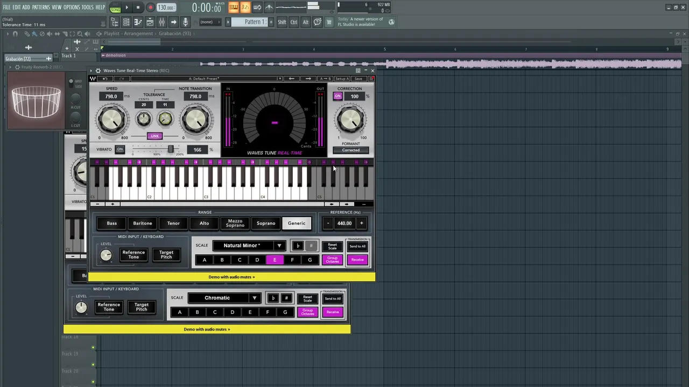Open the arrow left of Pattern 1
The width and height of the screenshot is (689, 387).
point(228,22)
